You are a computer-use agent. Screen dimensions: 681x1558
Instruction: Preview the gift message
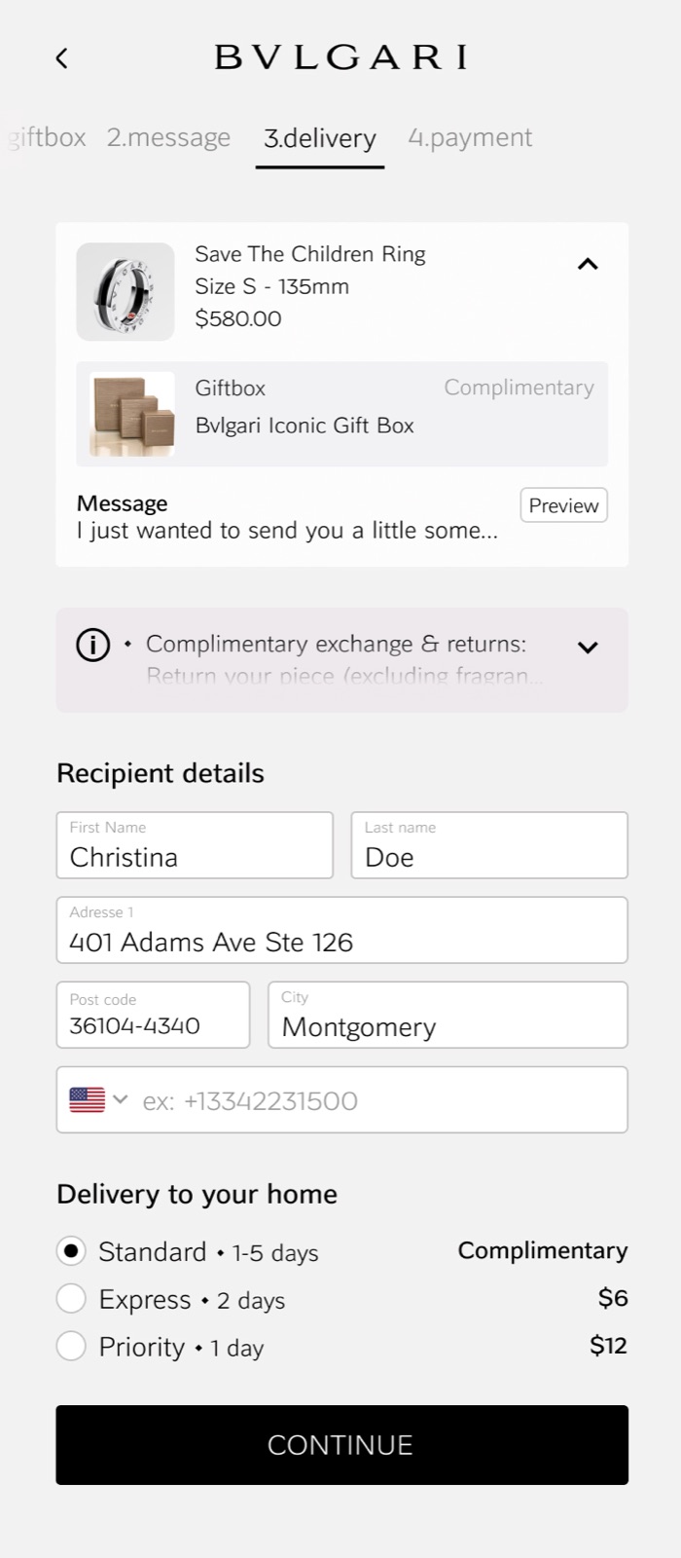click(x=564, y=505)
